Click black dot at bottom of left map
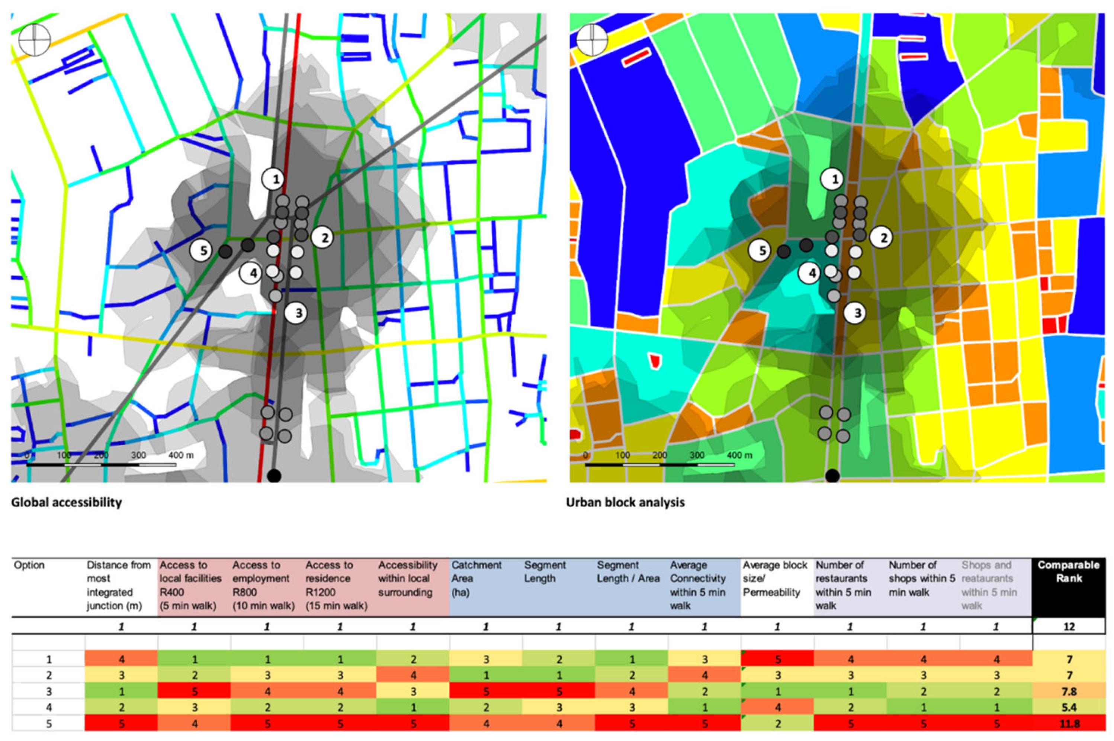This screenshot has height=741, width=1114. point(274,476)
